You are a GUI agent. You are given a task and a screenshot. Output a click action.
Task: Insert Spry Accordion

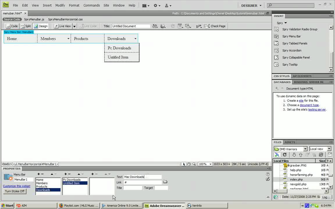click(292, 50)
